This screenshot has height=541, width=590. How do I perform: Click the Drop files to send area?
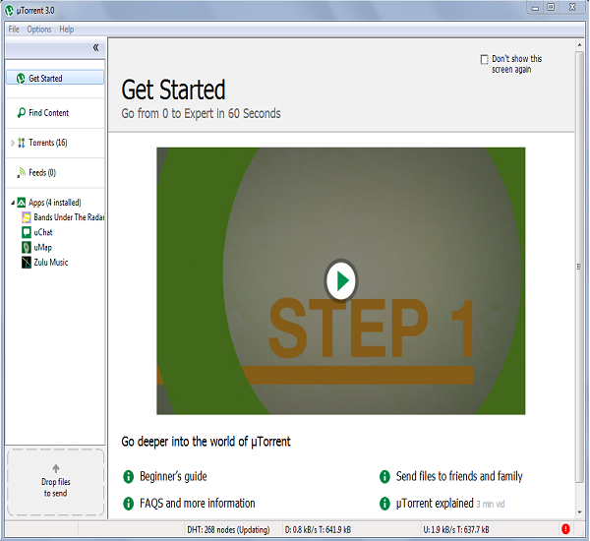click(55, 482)
